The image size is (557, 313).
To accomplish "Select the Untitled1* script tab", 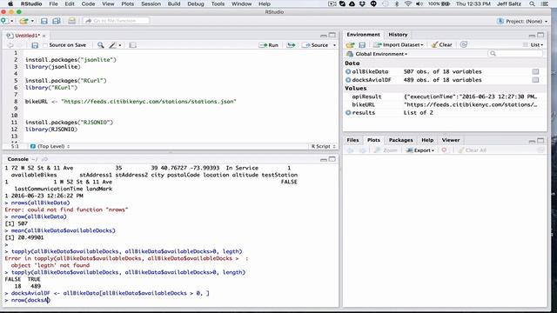I will pos(27,36).
